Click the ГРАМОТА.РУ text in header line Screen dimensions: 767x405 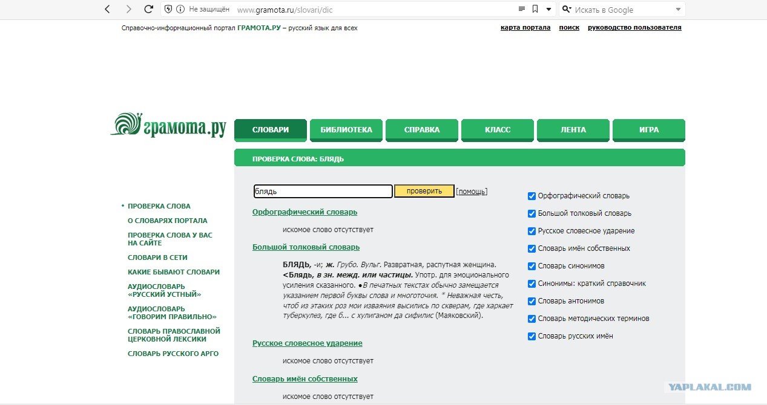pos(259,28)
